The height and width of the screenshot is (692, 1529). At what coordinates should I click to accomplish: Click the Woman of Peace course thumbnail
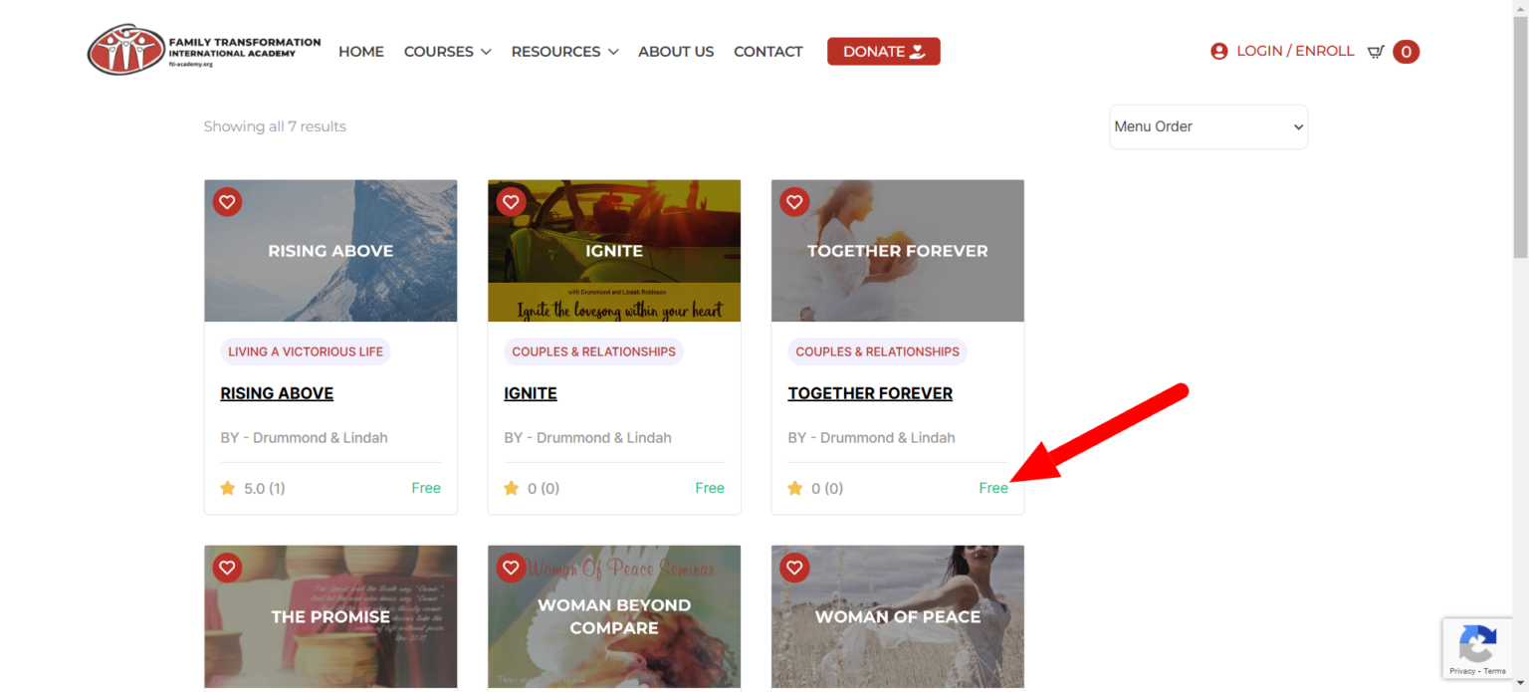click(x=898, y=617)
